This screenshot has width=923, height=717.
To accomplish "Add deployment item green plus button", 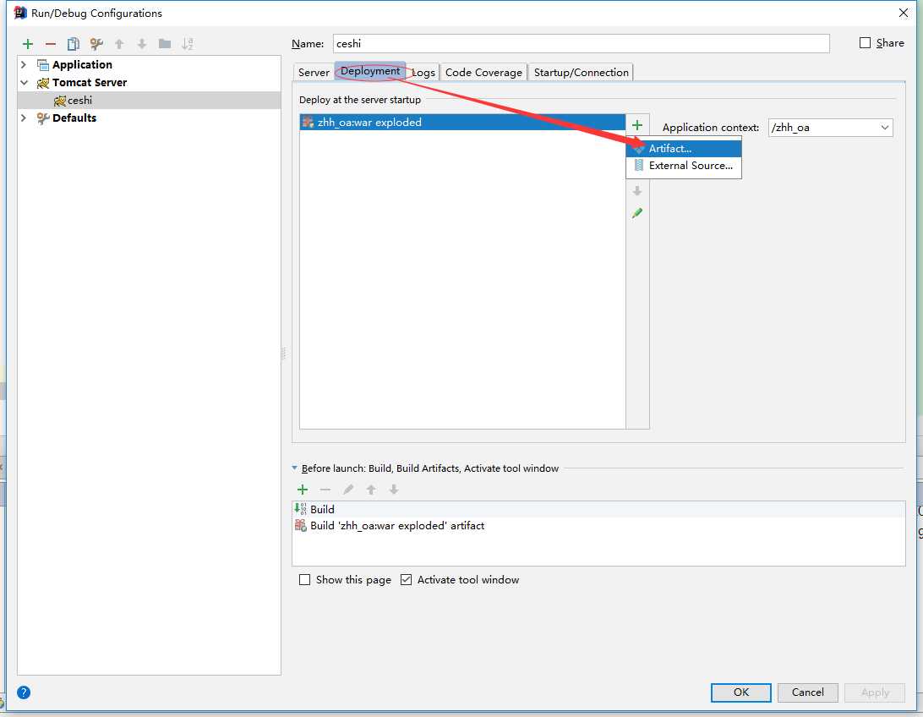I will [x=637, y=125].
